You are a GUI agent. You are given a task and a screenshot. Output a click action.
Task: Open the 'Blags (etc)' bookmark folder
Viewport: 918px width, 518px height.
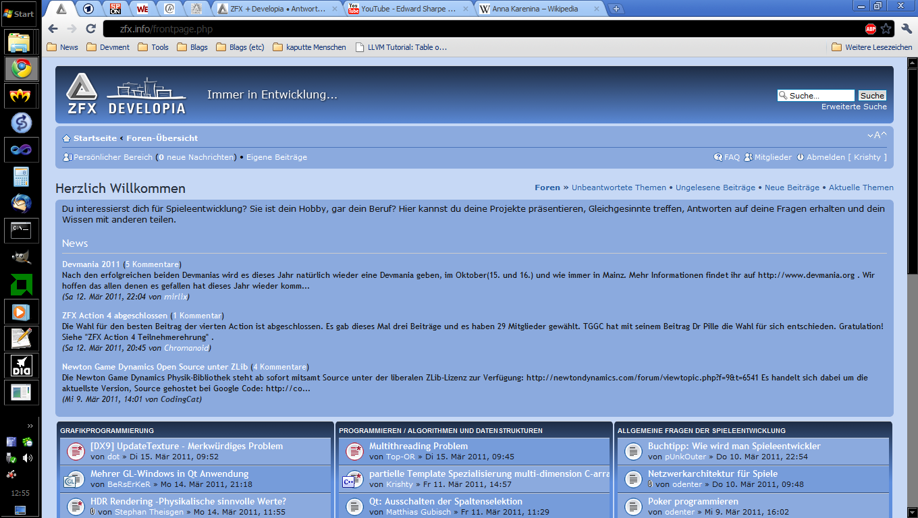[x=240, y=47]
